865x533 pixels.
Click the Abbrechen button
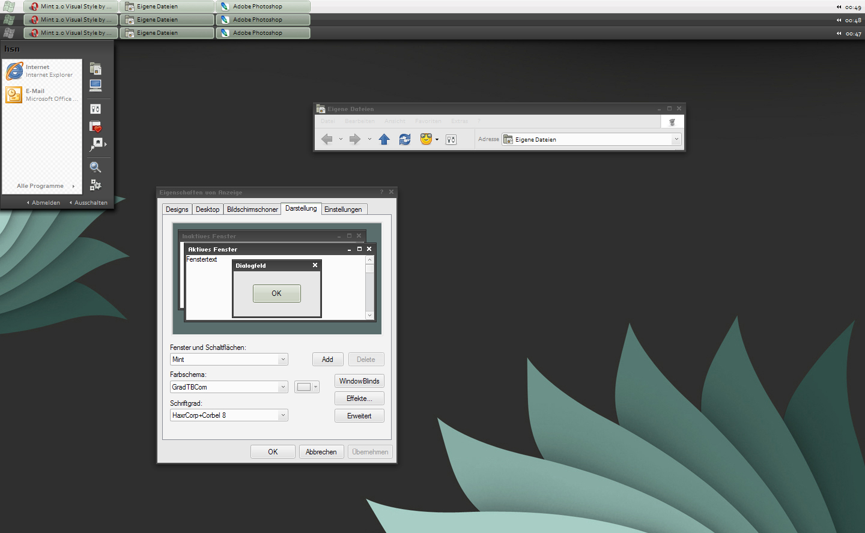[x=321, y=452]
